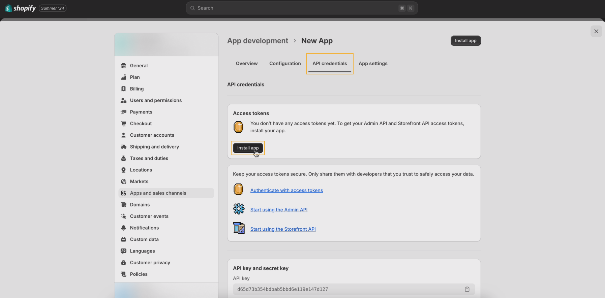Select the Locations pin icon
This screenshot has width=605, height=298.
(123, 170)
